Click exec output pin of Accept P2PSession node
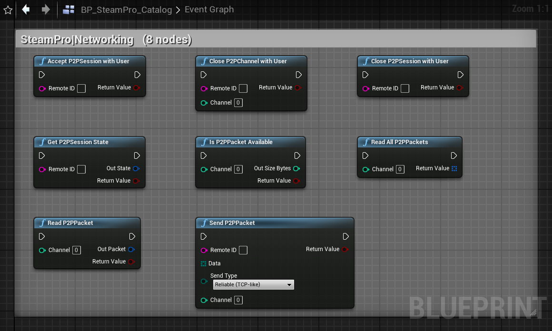552x331 pixels. 138,75
